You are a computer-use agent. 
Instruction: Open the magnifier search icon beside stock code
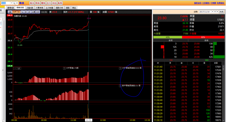click(14, 3)
